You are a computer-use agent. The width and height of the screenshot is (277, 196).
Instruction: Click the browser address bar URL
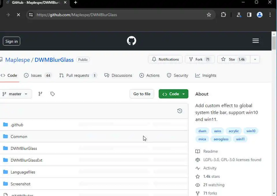coord(77,15)
